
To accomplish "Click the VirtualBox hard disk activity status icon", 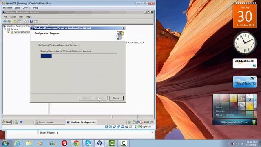I will (106, 127).
